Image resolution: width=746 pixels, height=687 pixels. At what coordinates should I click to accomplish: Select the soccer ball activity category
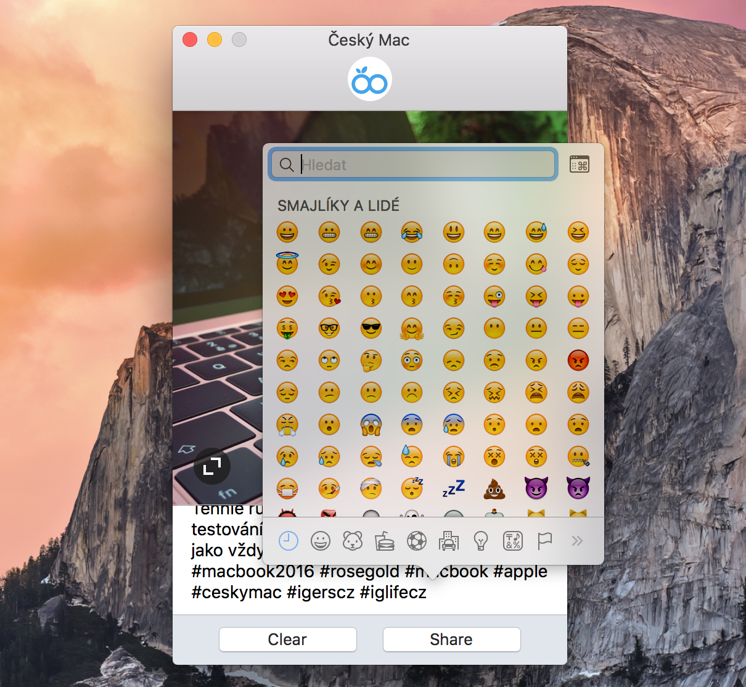(x=417, y=541)
